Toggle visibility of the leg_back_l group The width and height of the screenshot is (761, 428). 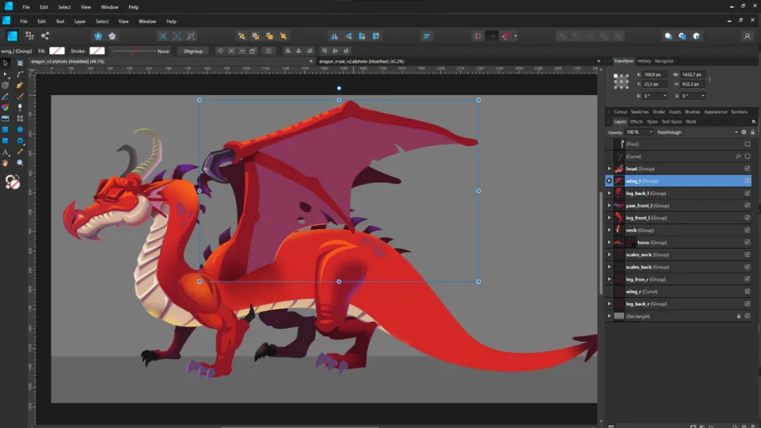pos(748,193)
